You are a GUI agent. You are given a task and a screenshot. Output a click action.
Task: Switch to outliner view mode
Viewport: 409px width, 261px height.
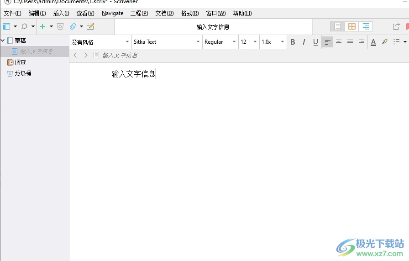pos(366,26)
